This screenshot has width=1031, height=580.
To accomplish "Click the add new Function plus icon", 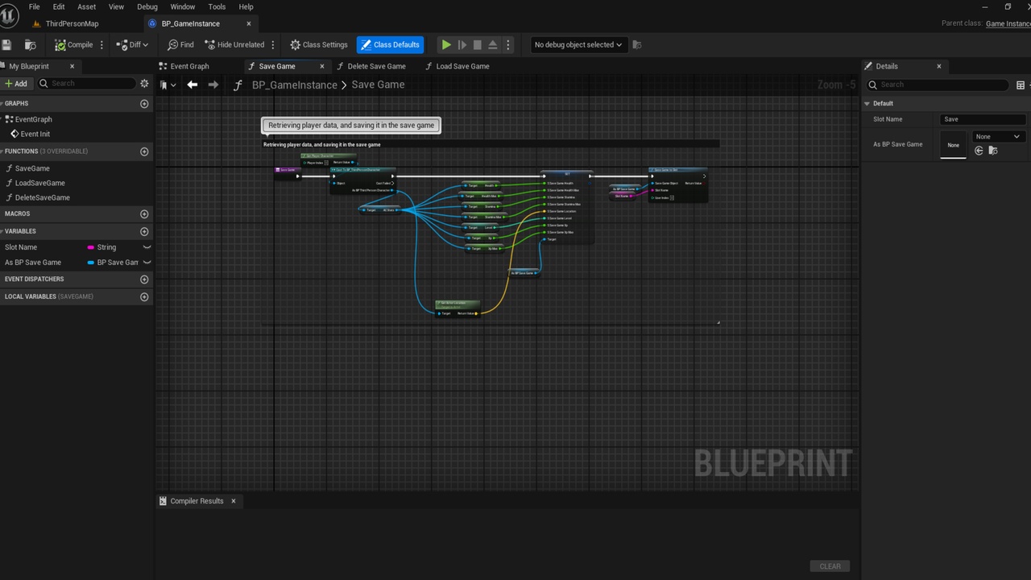I will click(x=144, y=151).
